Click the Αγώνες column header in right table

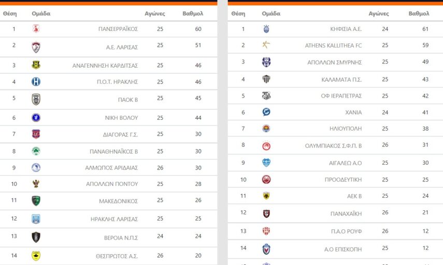378,13
